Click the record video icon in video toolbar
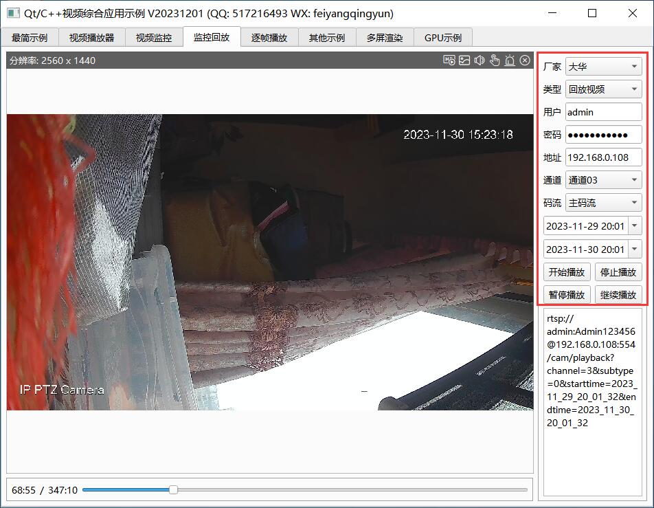Screen dimensions: 654x508 449,60
